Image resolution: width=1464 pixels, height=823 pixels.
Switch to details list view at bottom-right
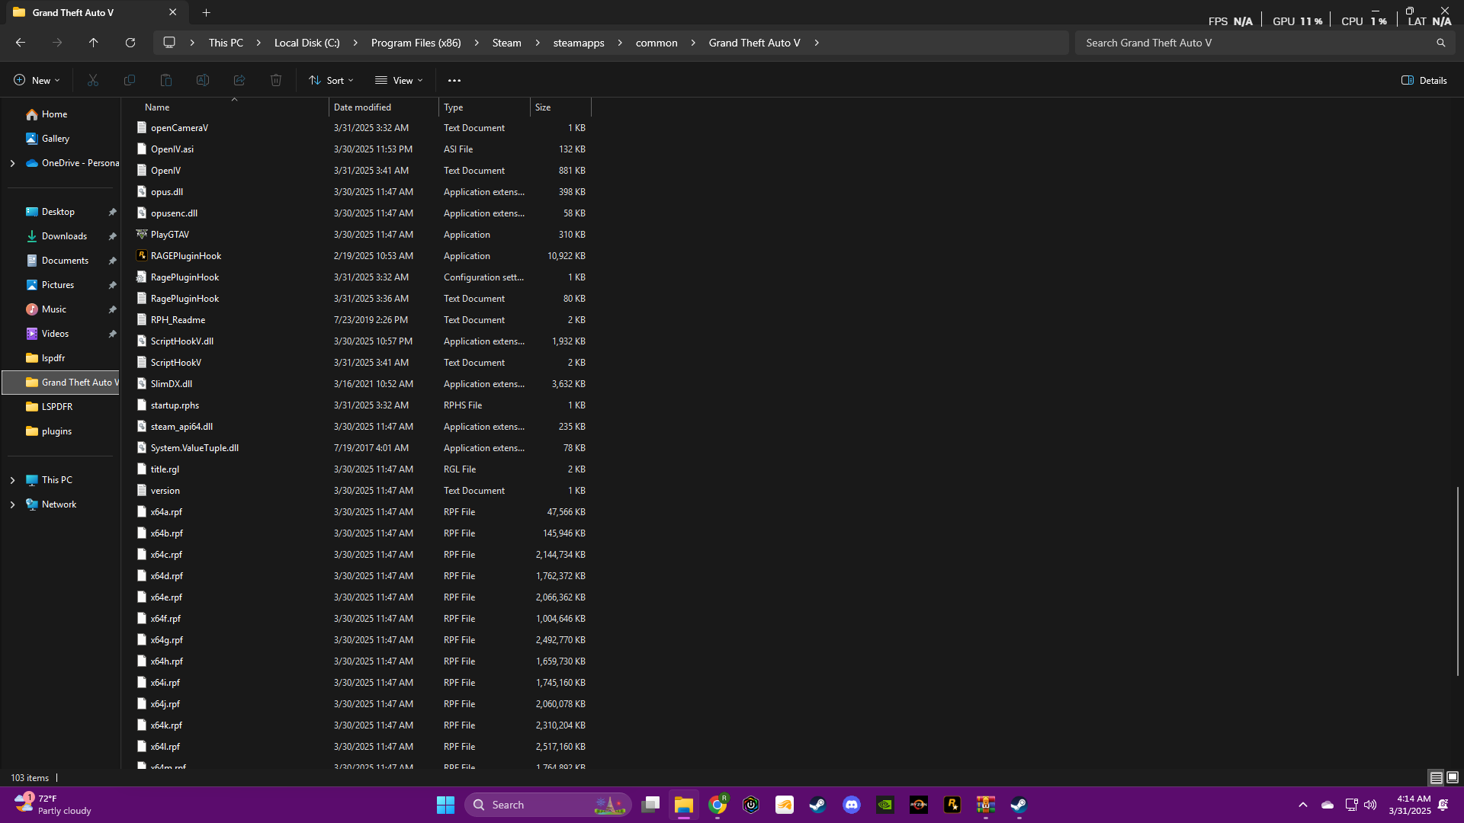click(x=1436, y=777)
